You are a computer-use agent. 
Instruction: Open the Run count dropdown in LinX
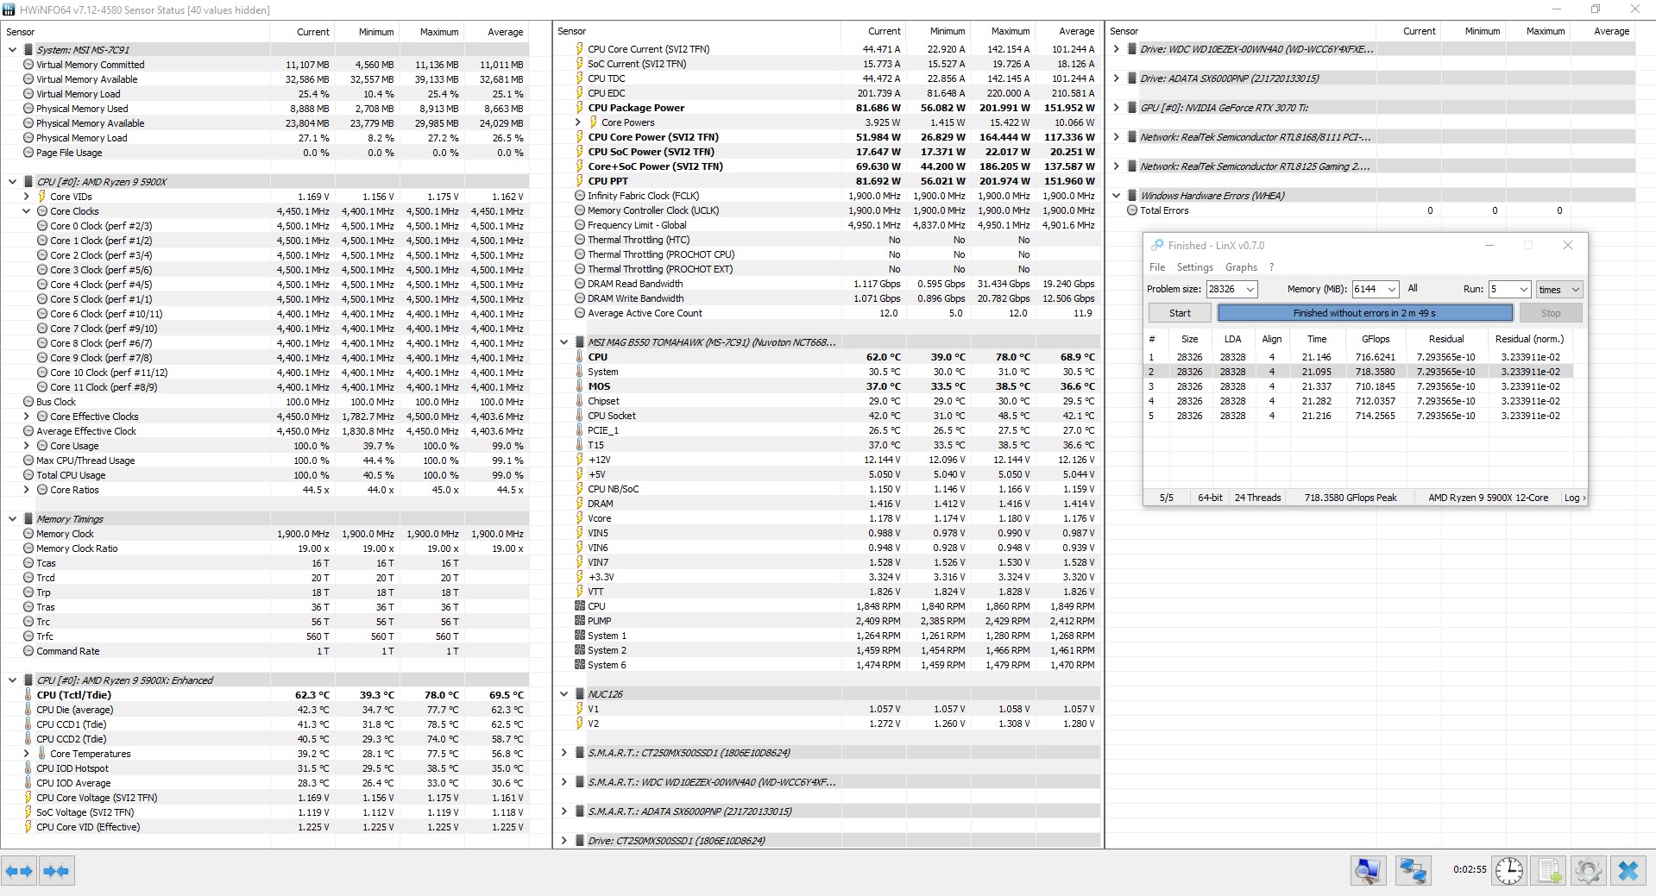click(1523, 290)
